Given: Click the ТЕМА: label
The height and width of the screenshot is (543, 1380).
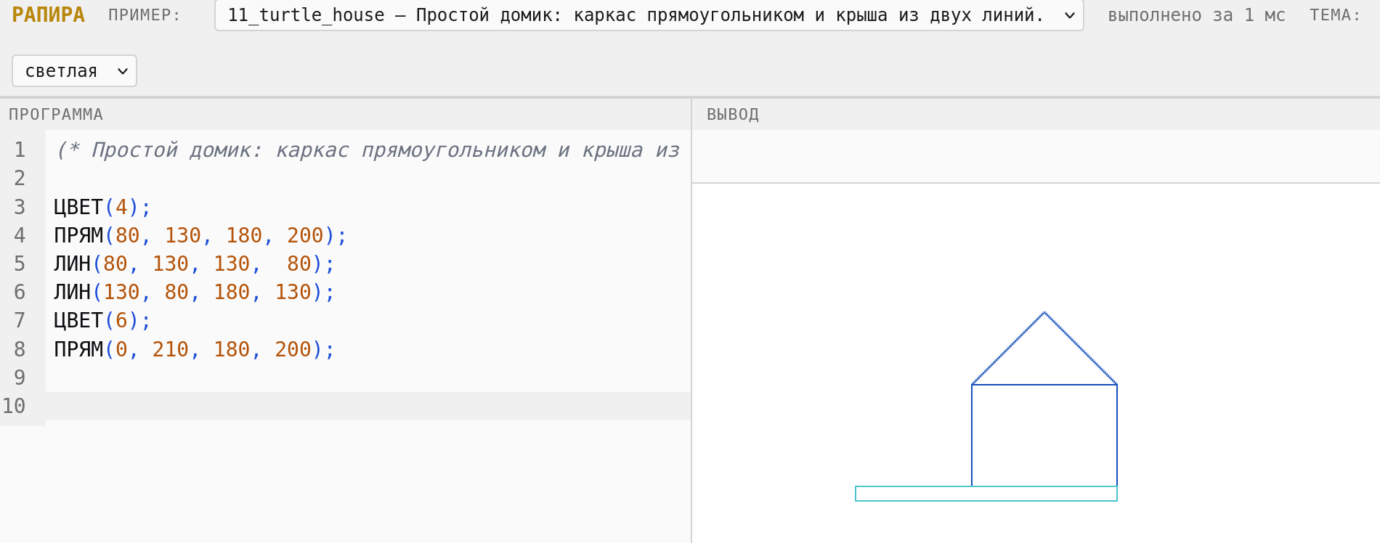Looking at the screenshot, I should click(x=1335, y=15).
